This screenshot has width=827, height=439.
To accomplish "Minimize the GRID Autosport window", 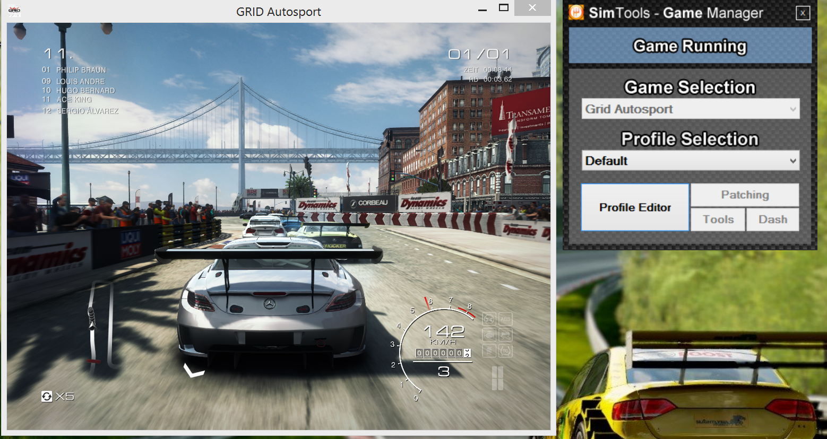I will tap(483, 9).
